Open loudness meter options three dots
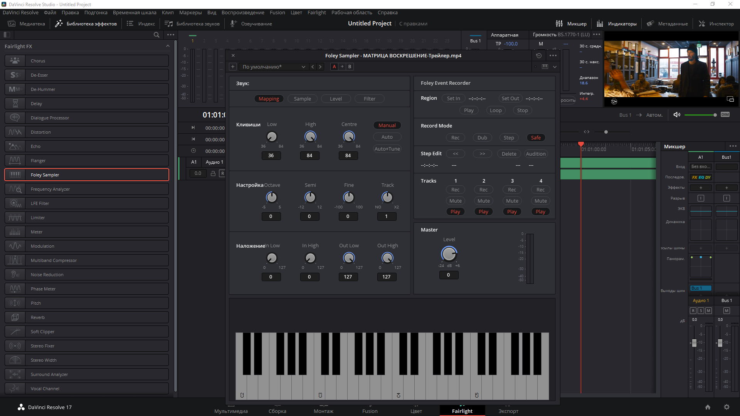Viewport: 740px width, 416px height. pos(597,35)
